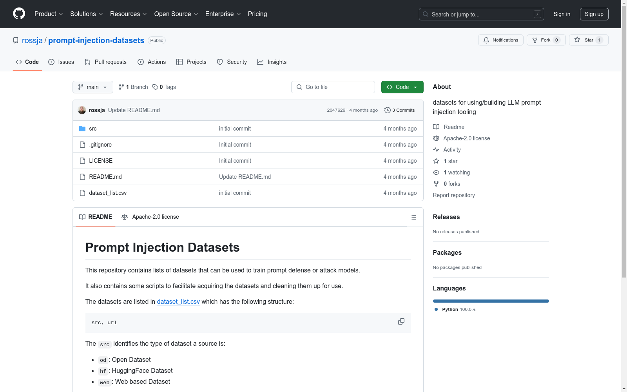
Task: Open the .gitignore file
Action: tap(100, 145)
